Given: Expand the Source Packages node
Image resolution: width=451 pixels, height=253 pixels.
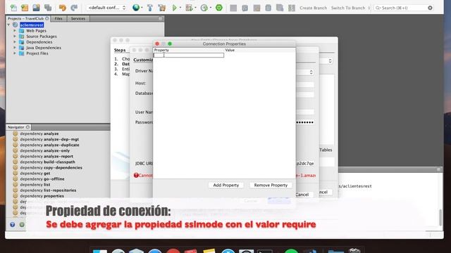Looking at the screenshot, I should pyautogui.click(x=15, y=37).
